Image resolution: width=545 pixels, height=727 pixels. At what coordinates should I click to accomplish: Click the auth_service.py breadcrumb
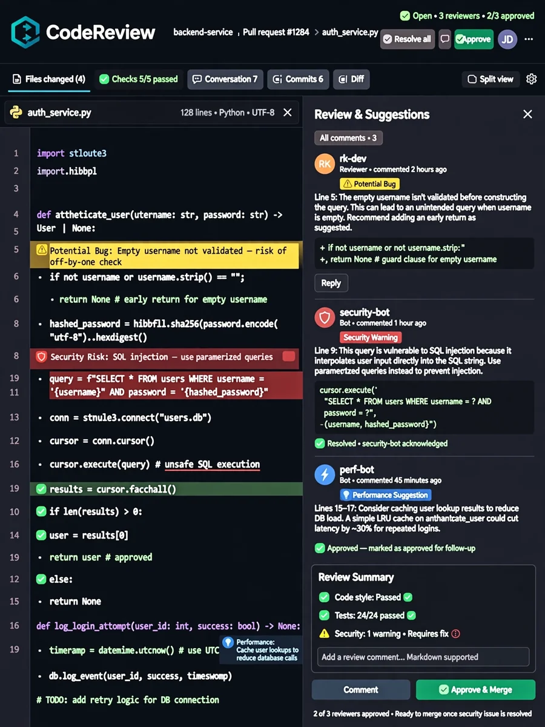351,32
